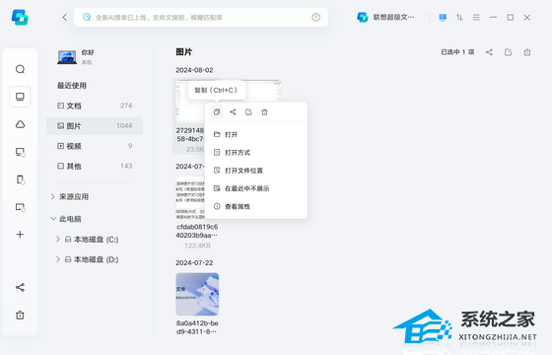Open the hamburger menu icon
This screenshot has width=552, height=355.
476,18
